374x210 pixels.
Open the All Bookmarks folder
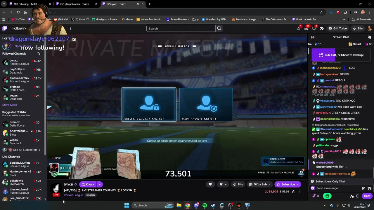[361, 20]
